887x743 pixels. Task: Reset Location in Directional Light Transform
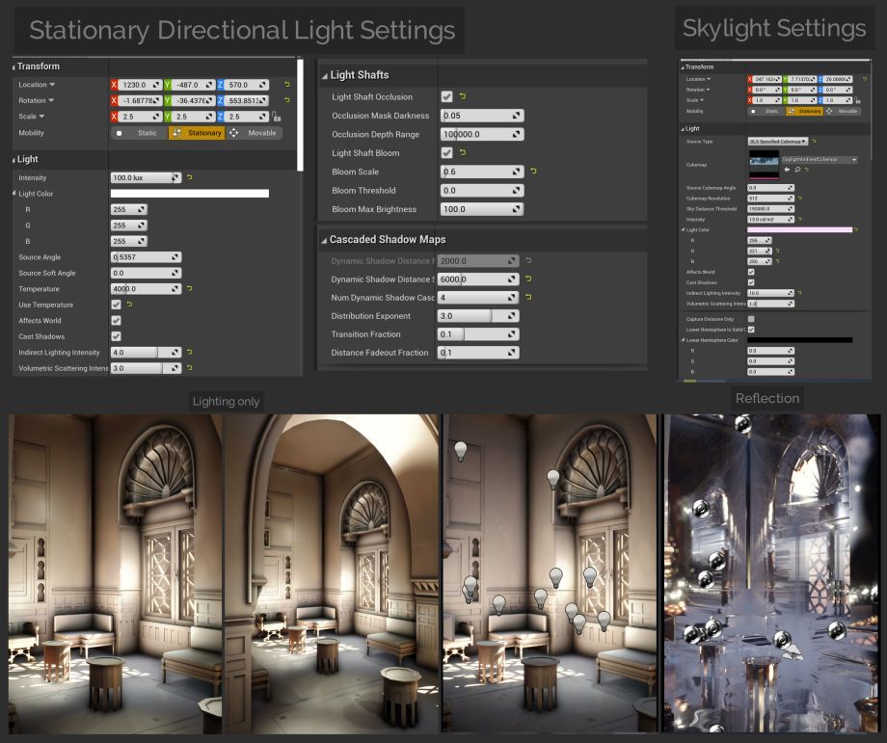[x=287, y=85]
